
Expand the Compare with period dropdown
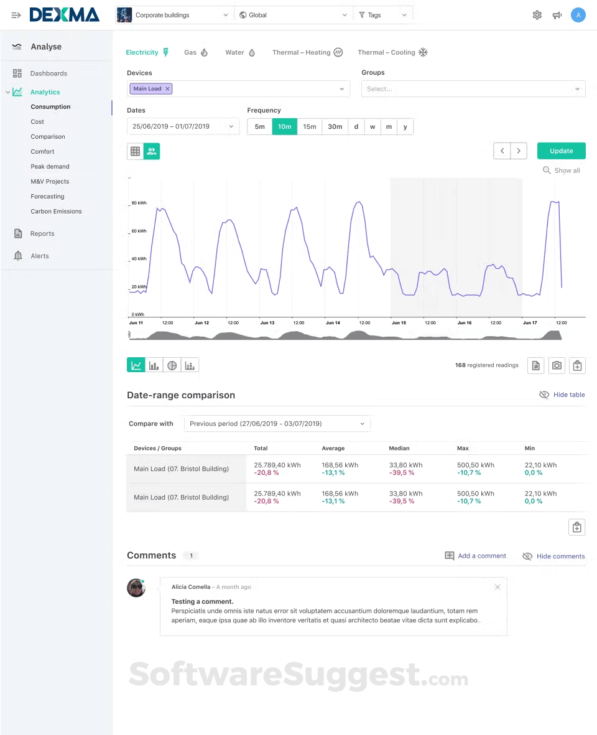tap(276, 423)
